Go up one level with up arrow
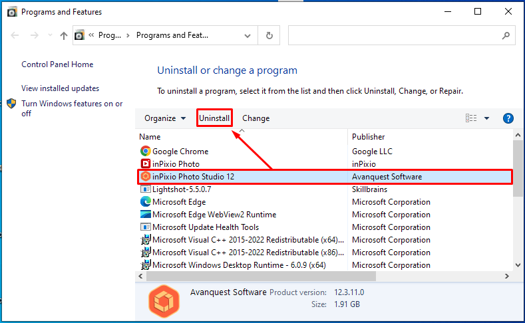The width and height of the screenshot is (525, 323). pos(64,36)
